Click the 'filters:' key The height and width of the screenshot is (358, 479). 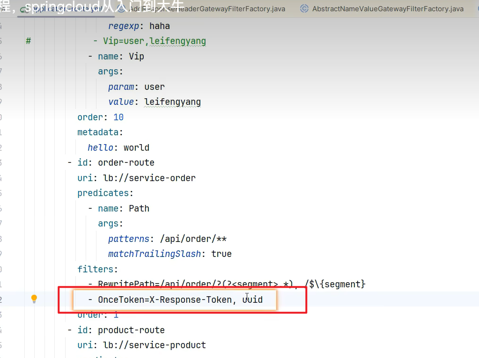click(x=97, y=269)
